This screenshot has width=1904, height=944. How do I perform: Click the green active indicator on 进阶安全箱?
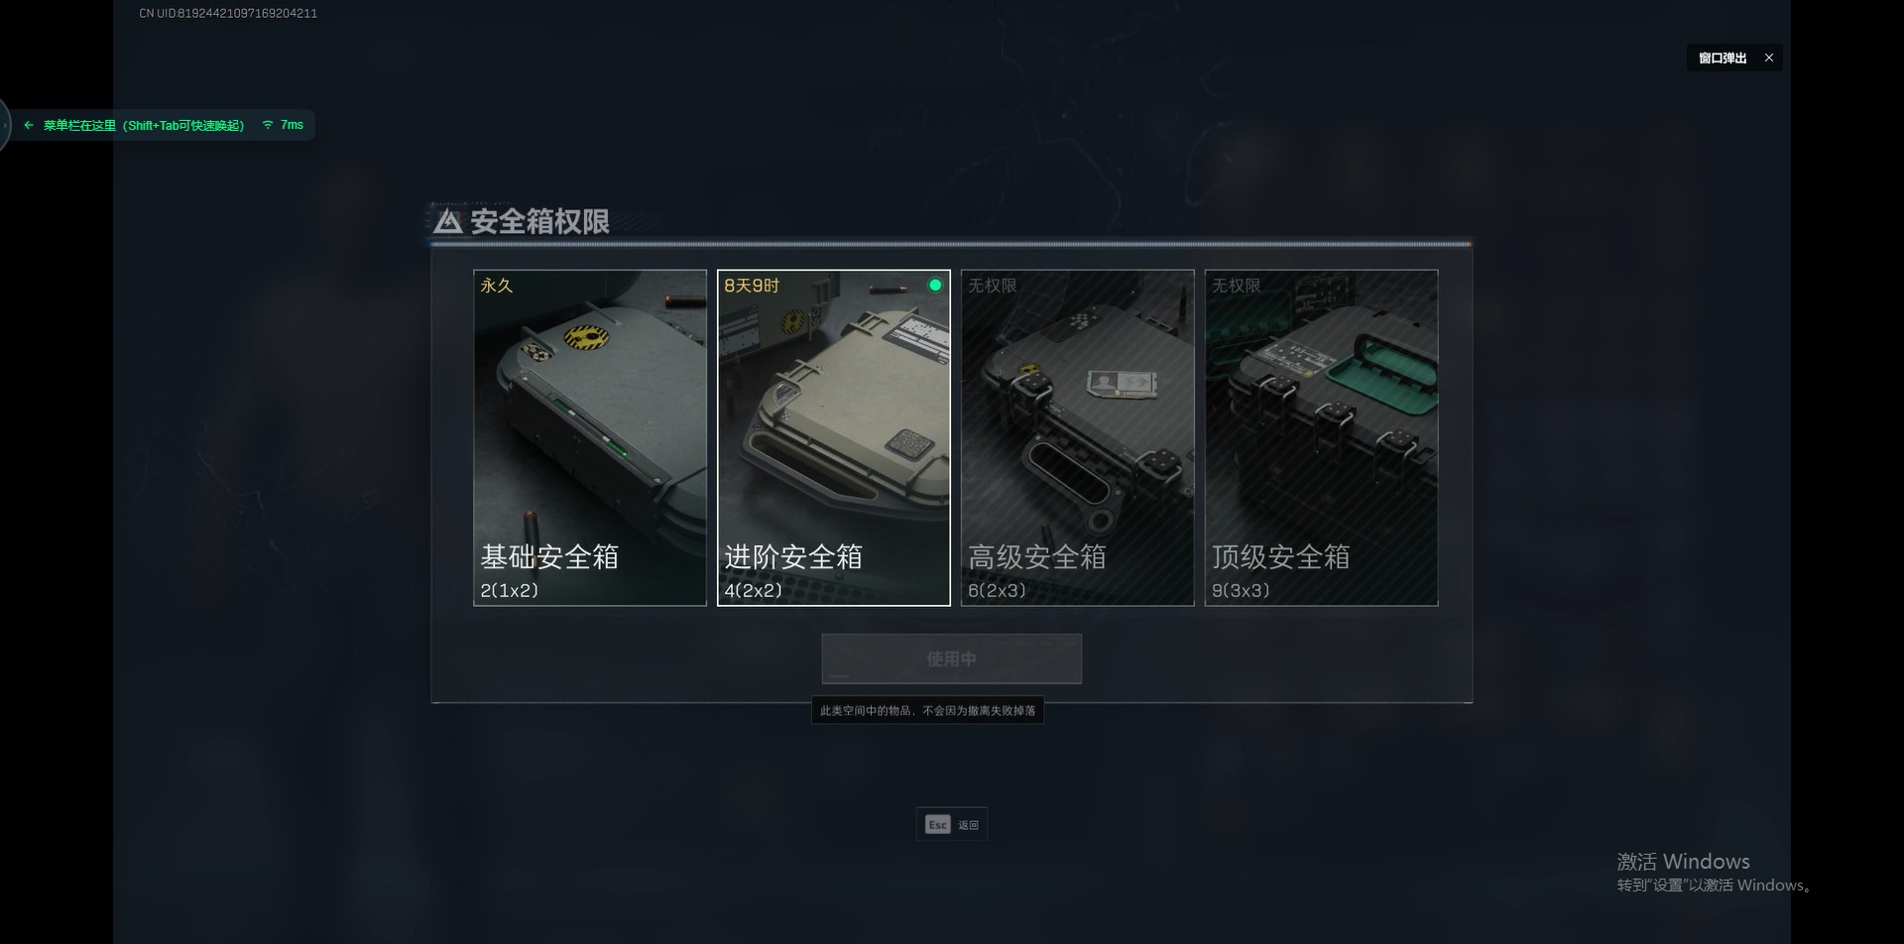(934, 286)
